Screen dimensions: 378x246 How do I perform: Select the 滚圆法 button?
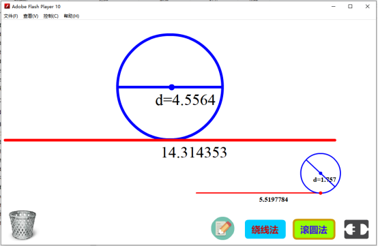click(x=314, y=230)
